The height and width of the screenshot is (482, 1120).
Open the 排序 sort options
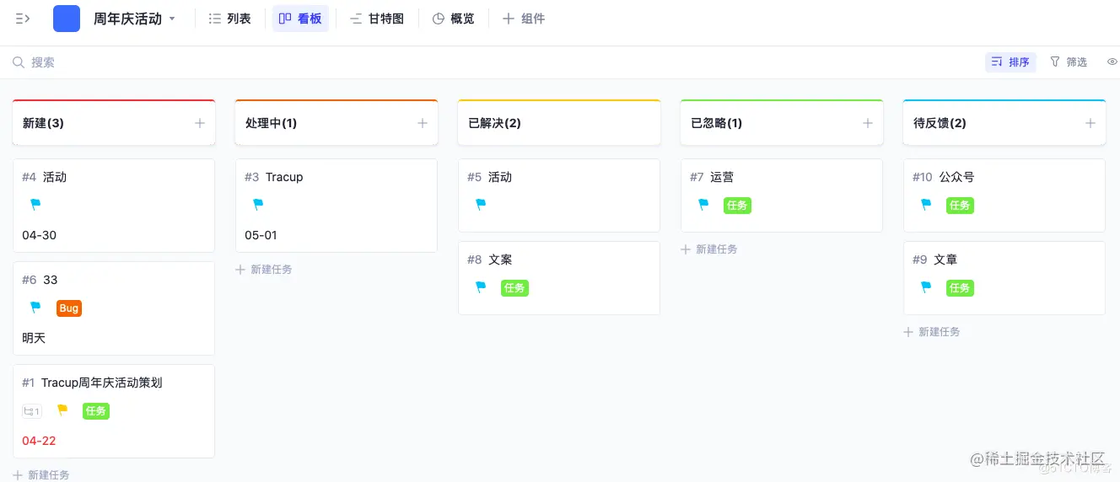[x=1010, y=62]
